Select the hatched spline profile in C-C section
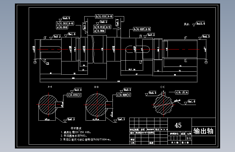Image resolution: width=235 pixels, height=152 pixels. [x=163, y=105]
